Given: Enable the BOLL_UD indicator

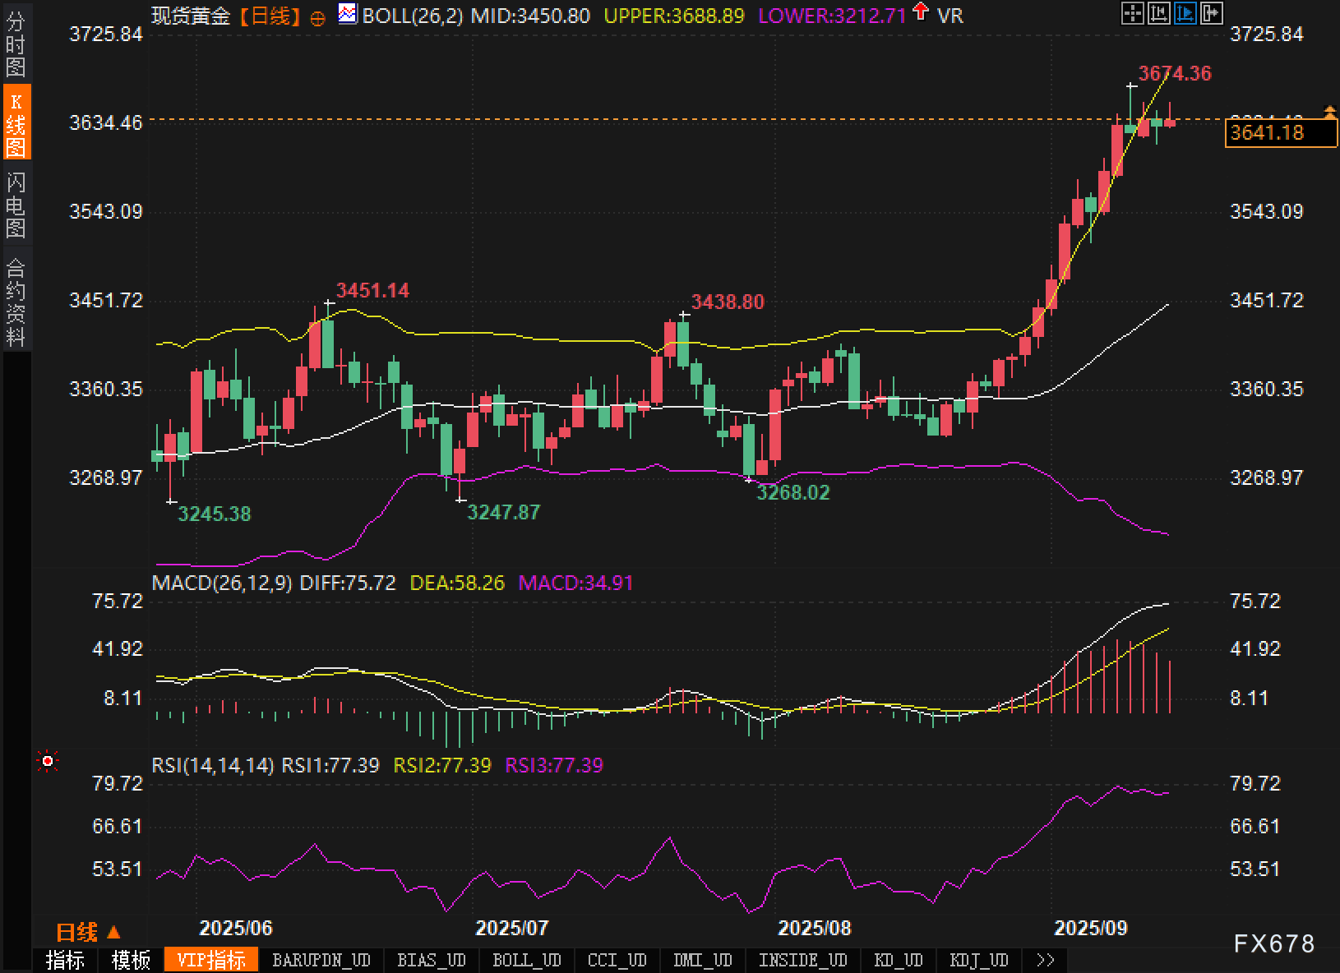Looking at the screenshot, I should click(526, 960).
